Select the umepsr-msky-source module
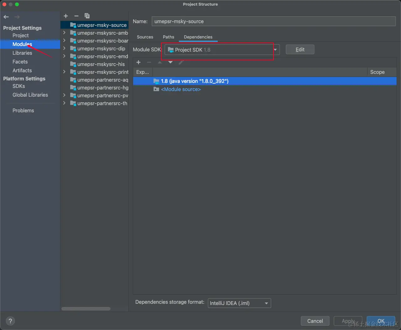This screenshot has height=330, width=401. [94, 25]
